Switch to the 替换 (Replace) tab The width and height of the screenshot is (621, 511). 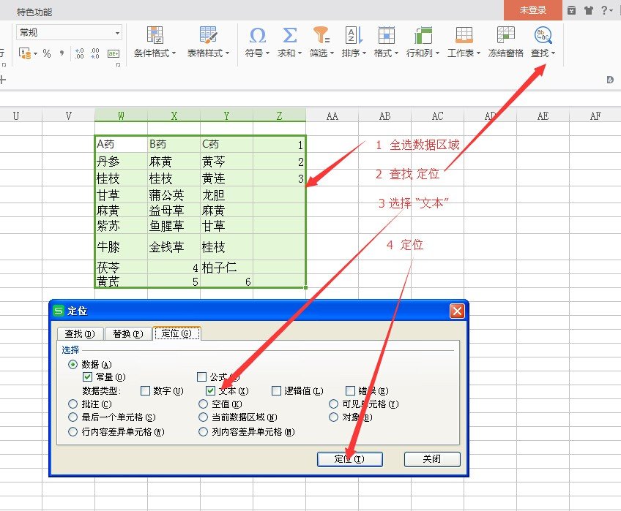127,333
